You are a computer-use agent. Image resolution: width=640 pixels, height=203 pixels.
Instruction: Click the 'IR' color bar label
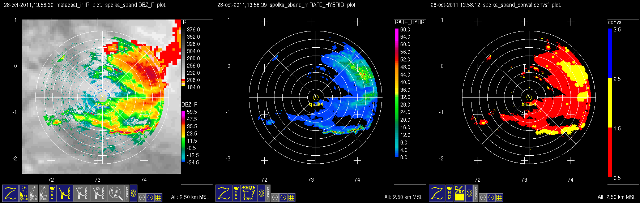pos(184,22)
